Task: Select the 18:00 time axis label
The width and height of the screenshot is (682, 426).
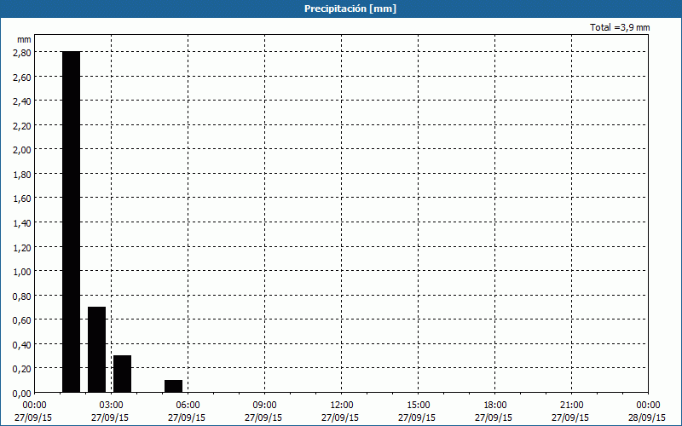Action: tap(495, 406)
